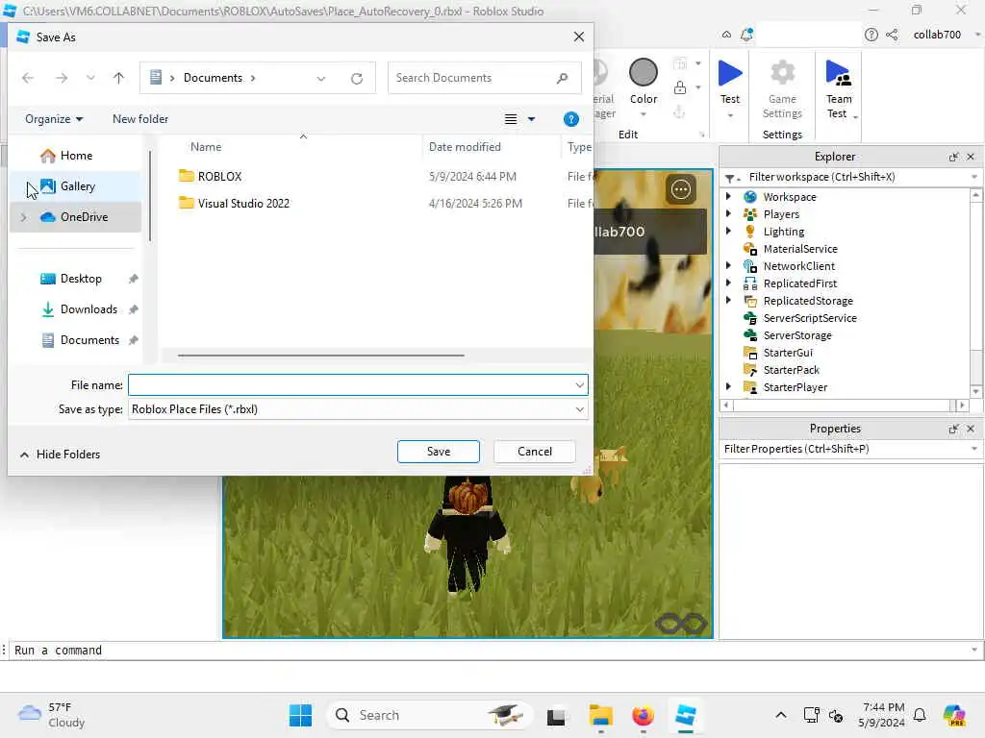Image resolution: width=985 pixels, height=738 pixels.
Task: Click the StarterGui icon in Explorer
Action: pyautogui.click(x=750, y=353)
